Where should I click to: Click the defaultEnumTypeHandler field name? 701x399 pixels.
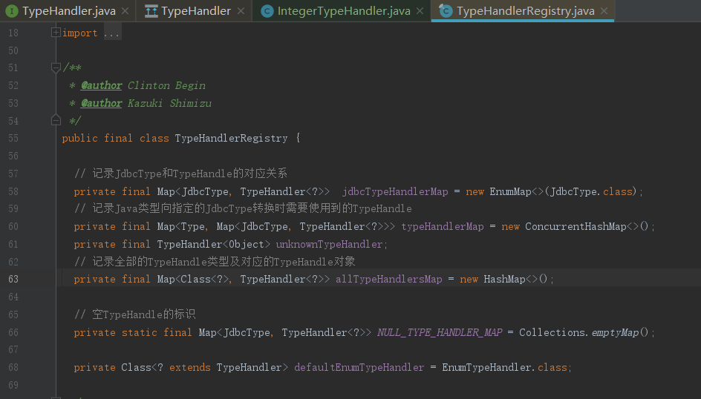(x=359, y=367)
